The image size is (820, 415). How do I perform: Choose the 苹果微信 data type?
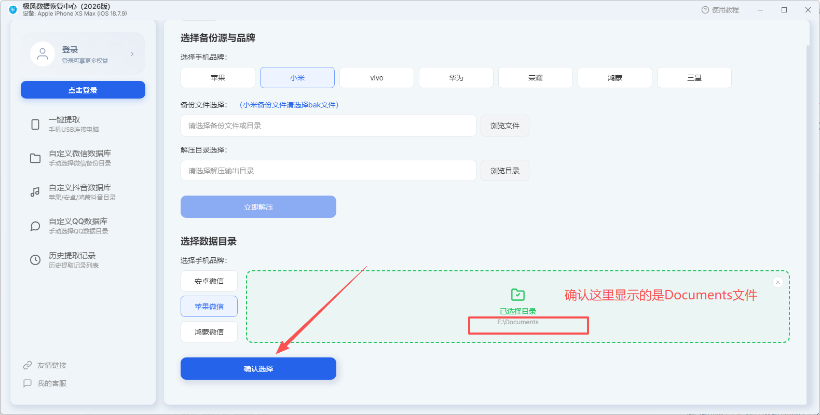click(209, 307)
